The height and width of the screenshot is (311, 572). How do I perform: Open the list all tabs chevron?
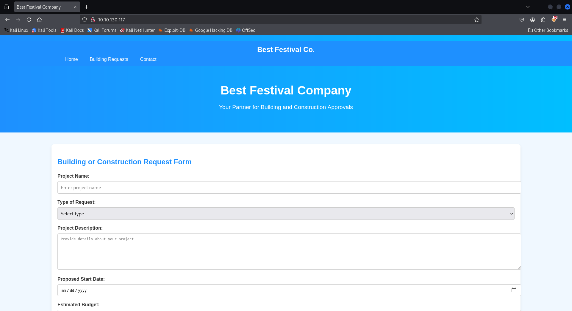528,7
